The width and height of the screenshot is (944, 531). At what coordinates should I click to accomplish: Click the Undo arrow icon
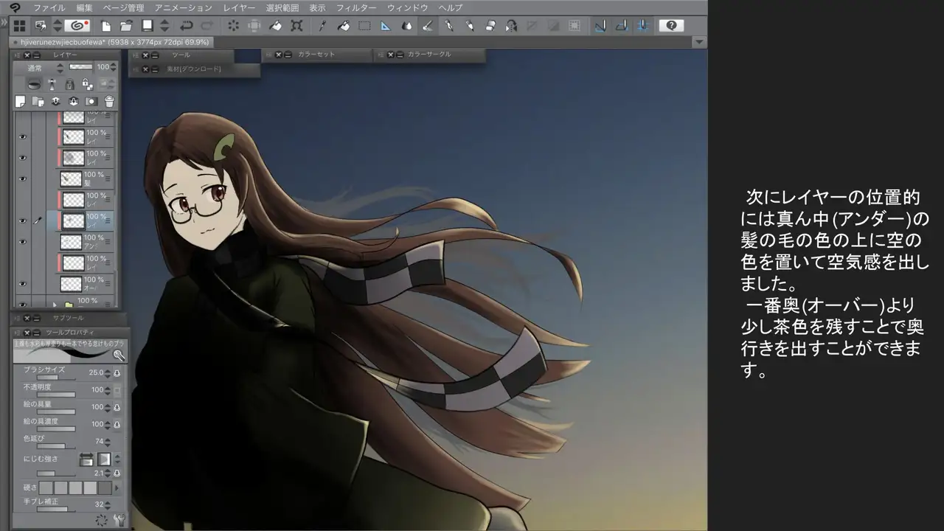[x=187, y=26]
